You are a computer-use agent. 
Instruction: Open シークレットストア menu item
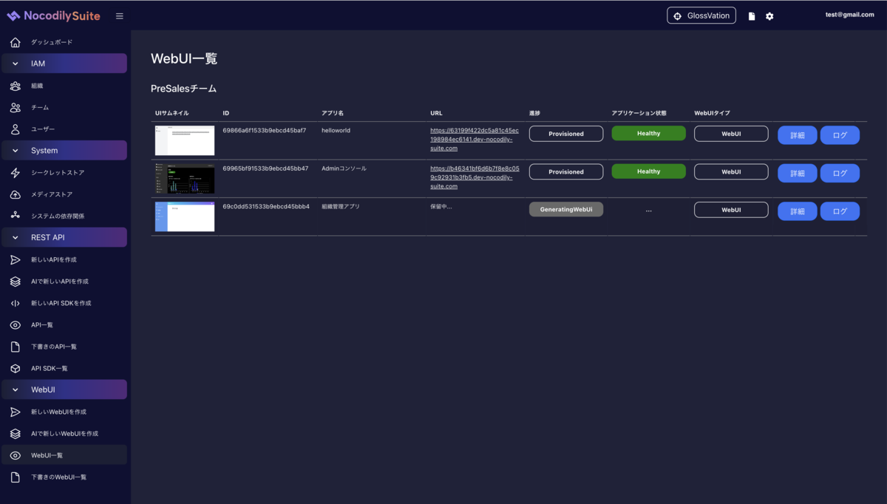(x=64, y=173)
